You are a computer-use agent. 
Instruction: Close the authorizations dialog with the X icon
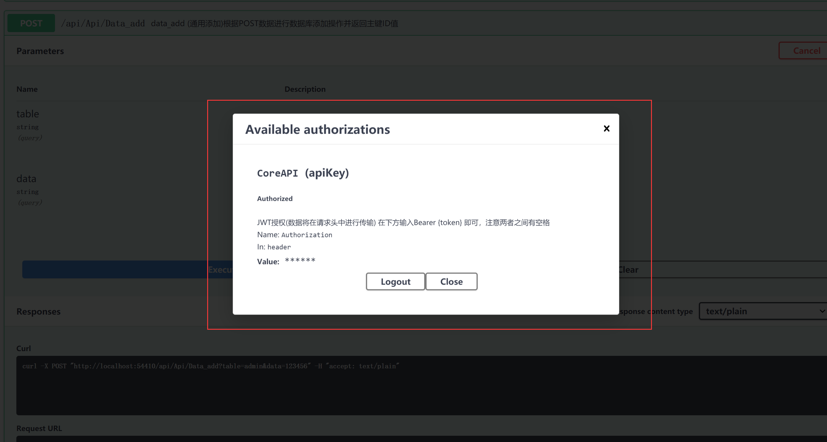[x=606, y=129]
